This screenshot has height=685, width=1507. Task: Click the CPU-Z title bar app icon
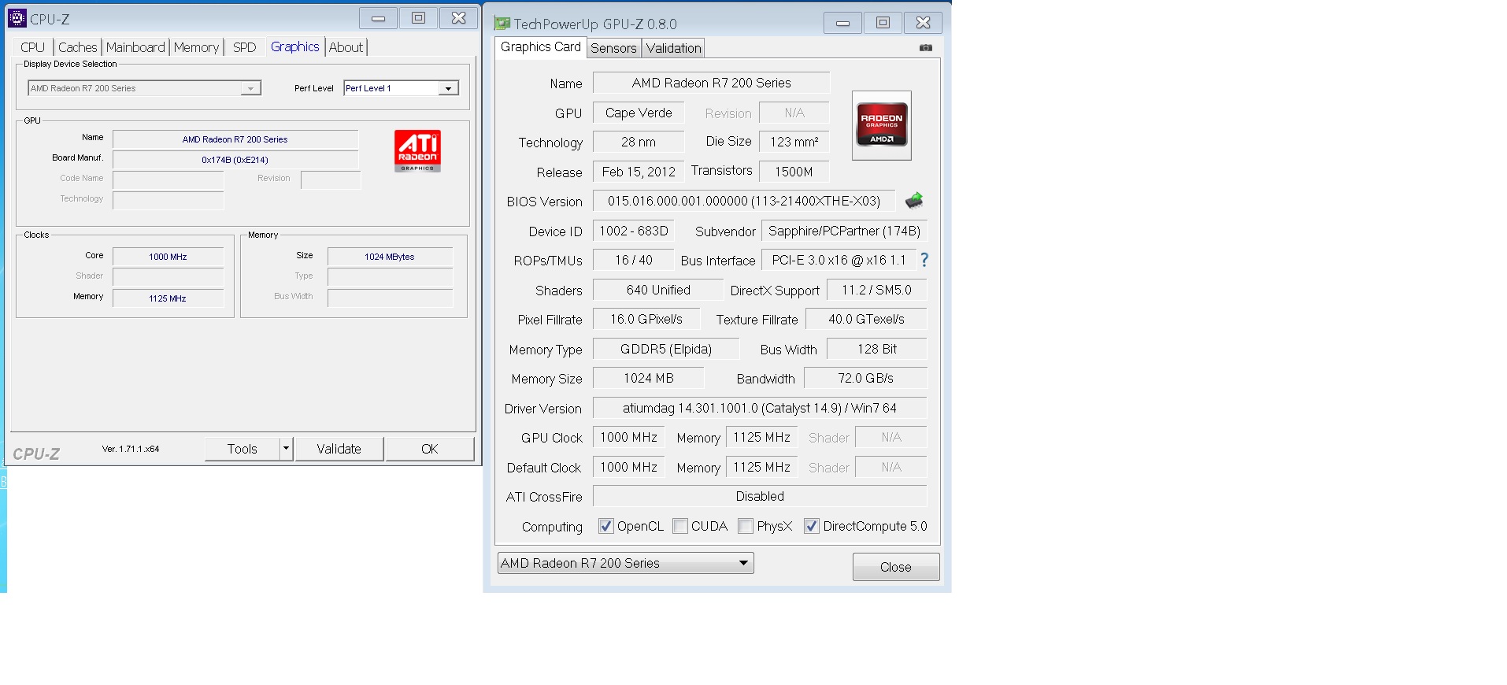coord(17,18)
